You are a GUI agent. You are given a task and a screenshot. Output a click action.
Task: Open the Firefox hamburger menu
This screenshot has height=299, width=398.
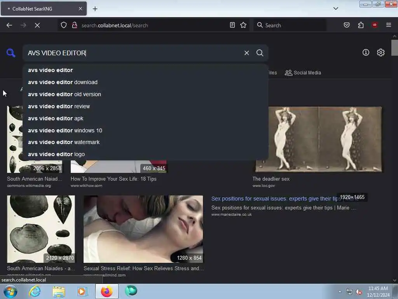point(388,25)
